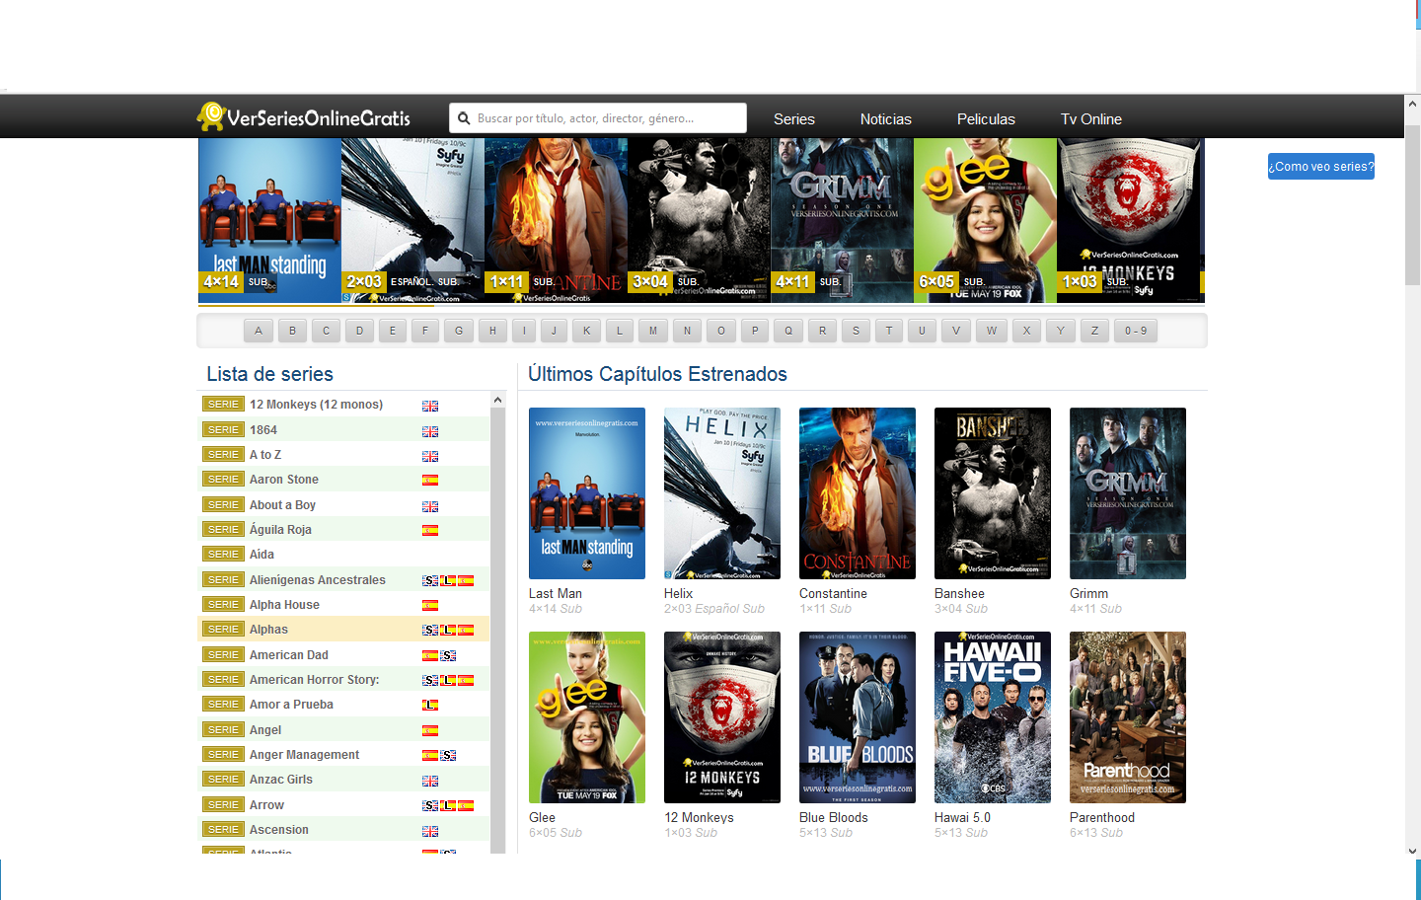Open the Anger Management series link

[x=304, y=755]
